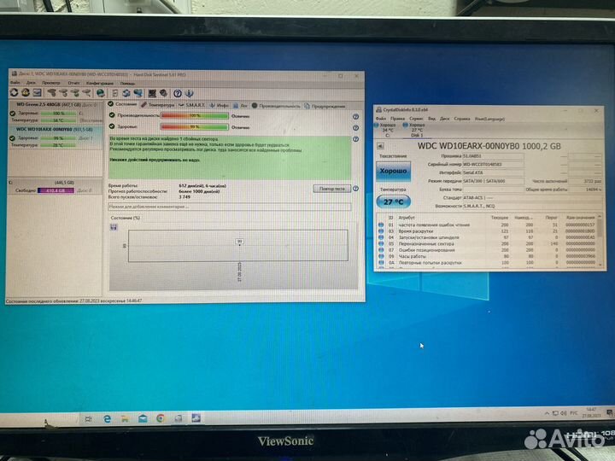Click the disk comment input field
The image size is (615, 461).
[229, 207]
